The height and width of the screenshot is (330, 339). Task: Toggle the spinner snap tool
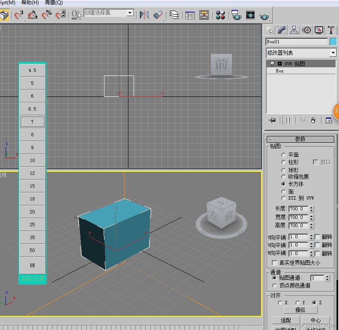60,15
